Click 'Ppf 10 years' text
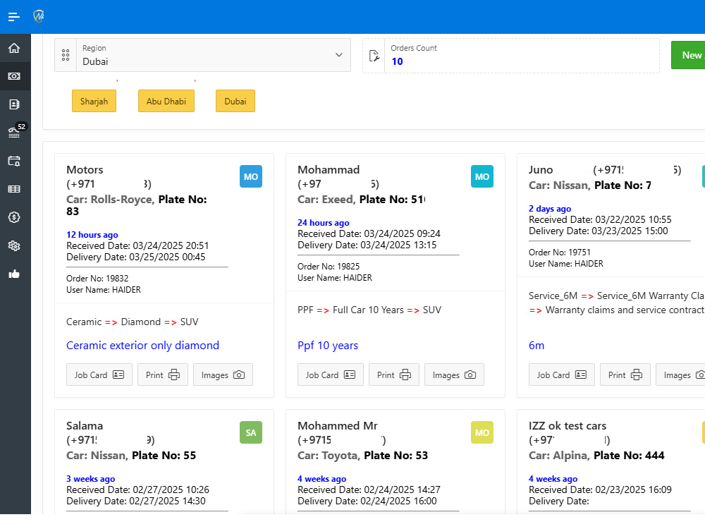This screenshot has height=529, width=705. (x=328, y=346)
